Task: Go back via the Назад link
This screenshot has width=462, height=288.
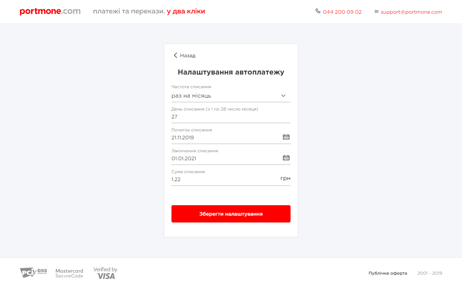Action: coord(188,55)
